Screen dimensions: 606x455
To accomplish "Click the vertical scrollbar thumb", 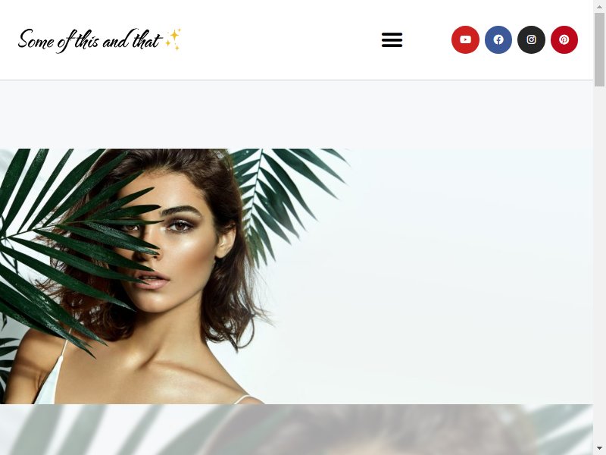I will 599,49.
